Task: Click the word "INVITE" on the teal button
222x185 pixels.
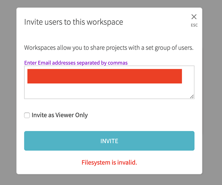Action: pyautogui.click(x=109, y=141)
